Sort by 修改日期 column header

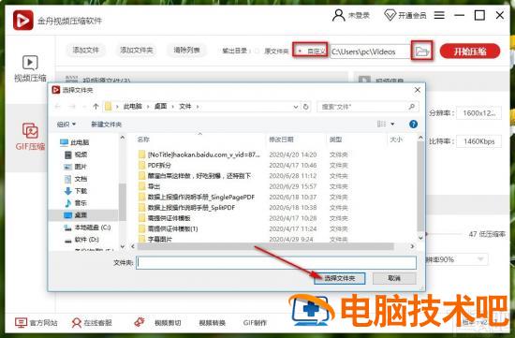281,140
